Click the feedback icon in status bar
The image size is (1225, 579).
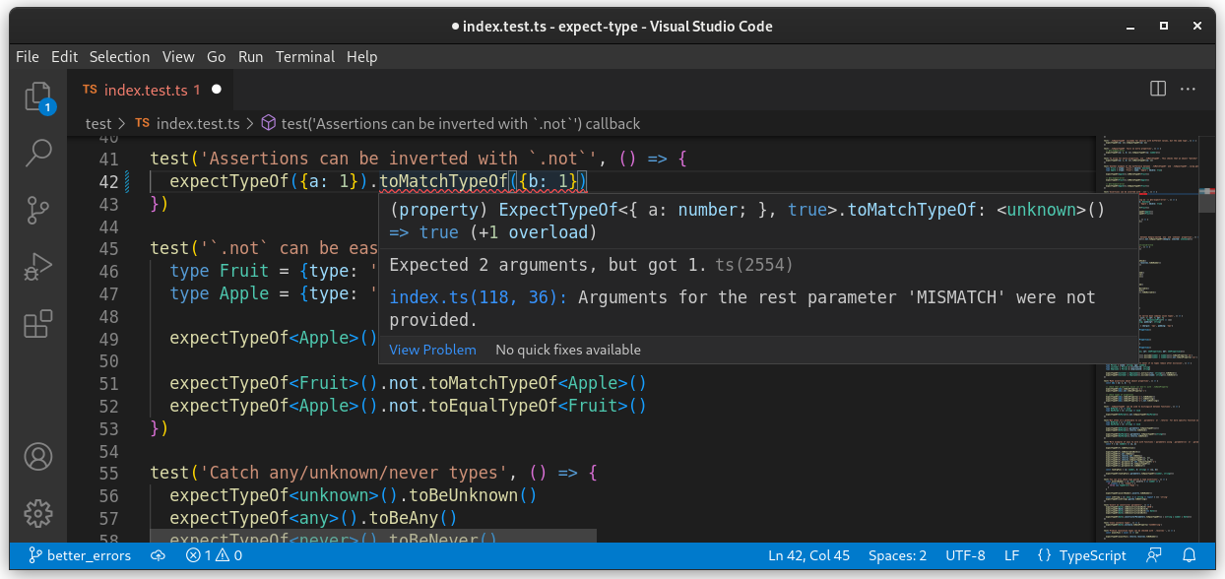pyautogui.click(x=1154, y=555)
